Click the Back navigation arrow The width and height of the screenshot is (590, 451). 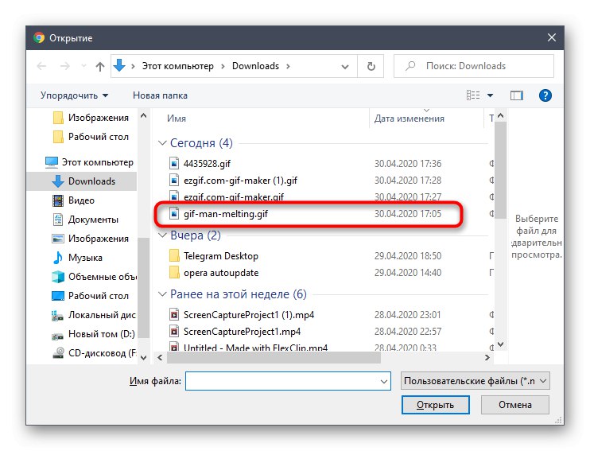point(41,66)
